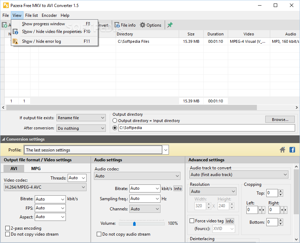
Task: Choose Show / hide error log
Action: pyautogui.click(x=55, y=41)
